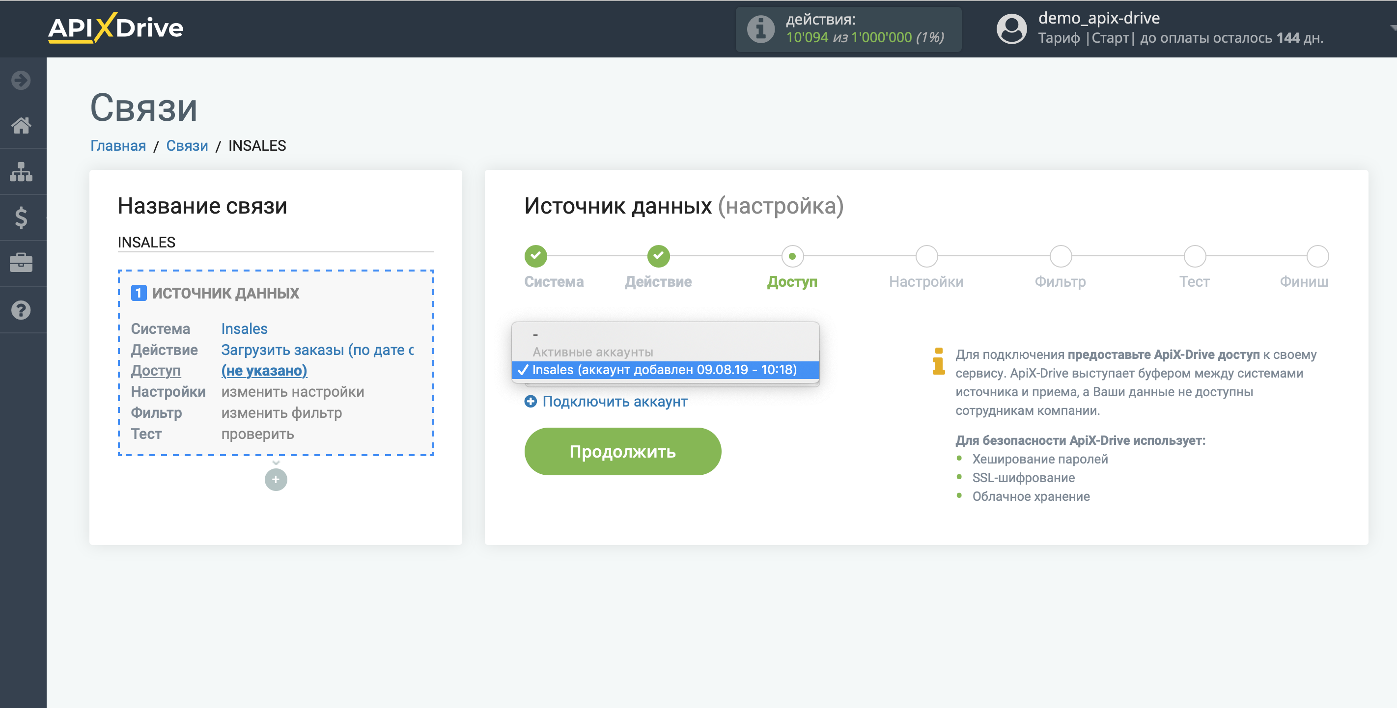Click the actions counter panel
Viewport: 1397px width, 708px height.
(x=849, y=29)
